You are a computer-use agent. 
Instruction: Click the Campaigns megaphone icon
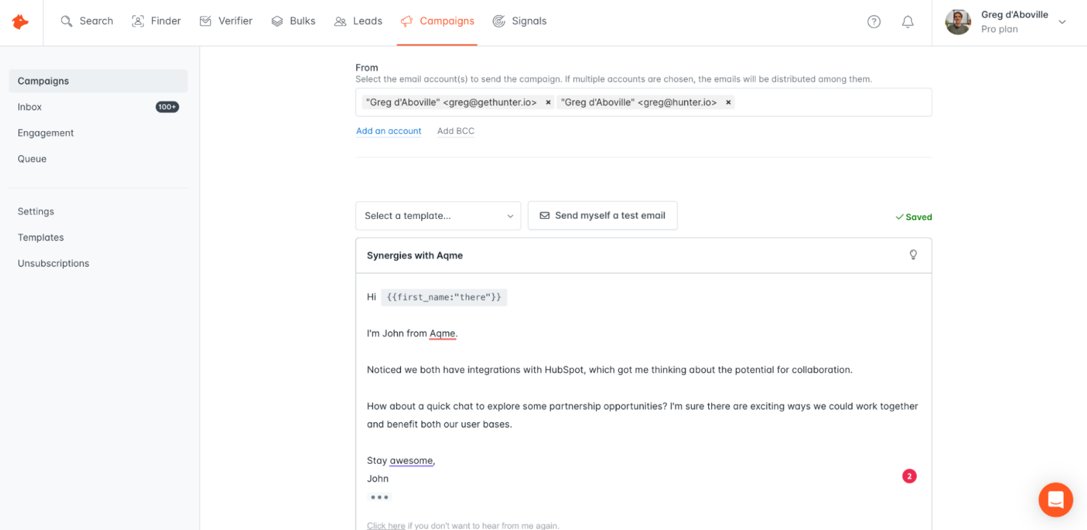[407, 21]
